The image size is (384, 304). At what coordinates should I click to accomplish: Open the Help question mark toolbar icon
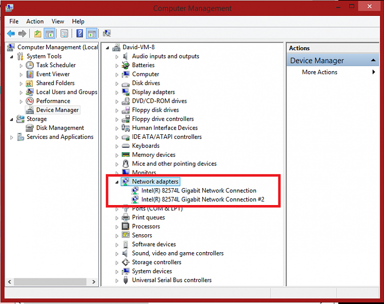click(79, 33)
